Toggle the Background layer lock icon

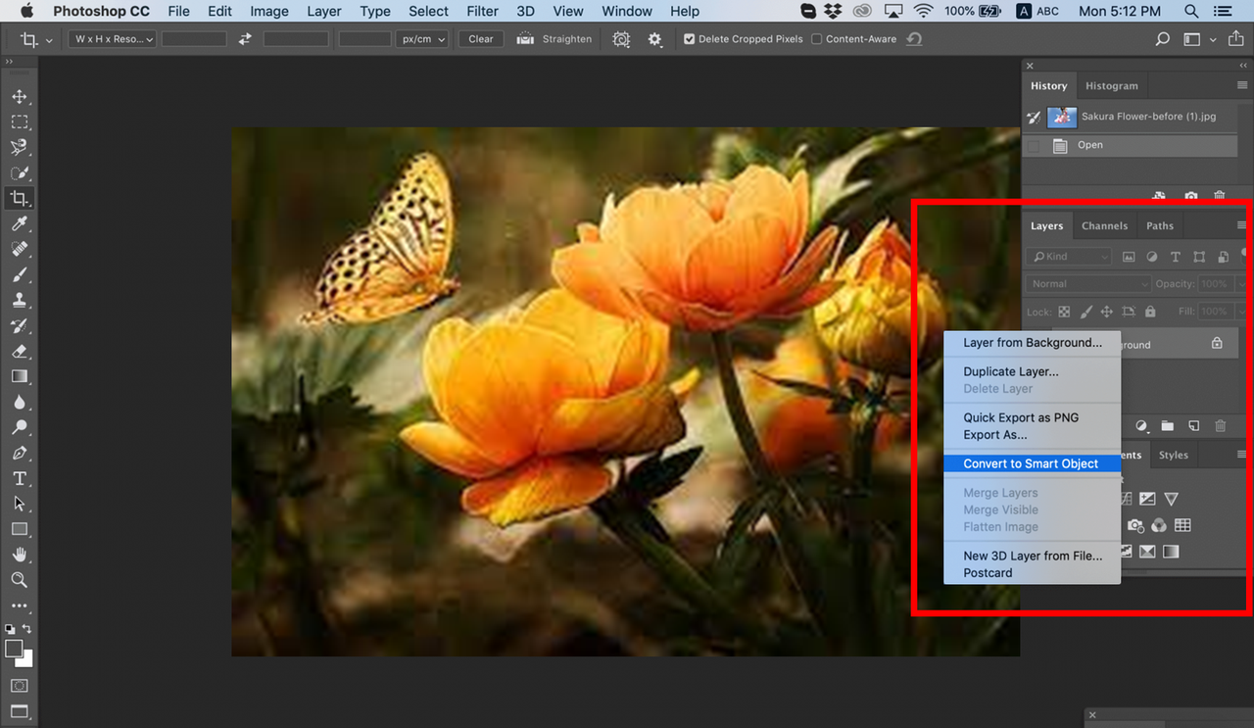tap(1216, 344)
